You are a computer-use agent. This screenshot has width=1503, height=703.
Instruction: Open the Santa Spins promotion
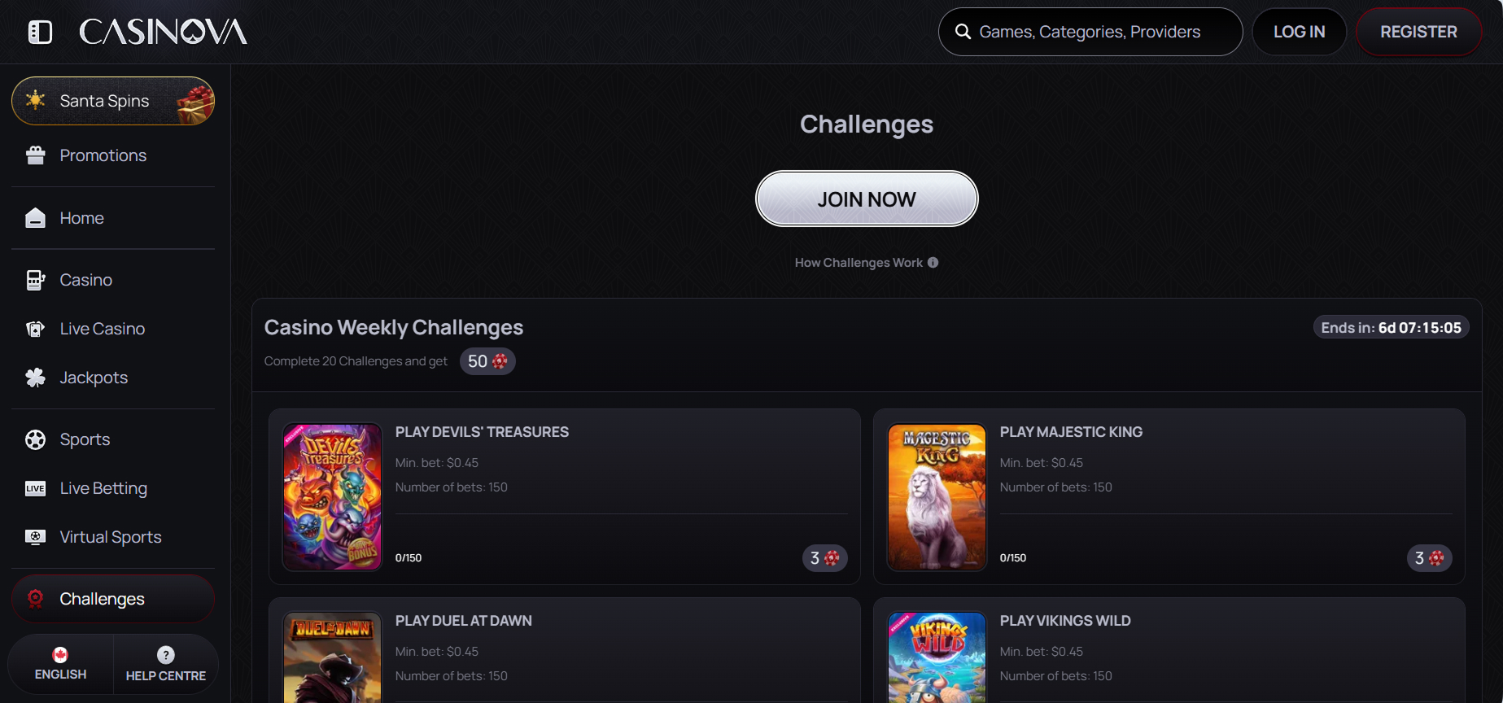coord(113,101)
